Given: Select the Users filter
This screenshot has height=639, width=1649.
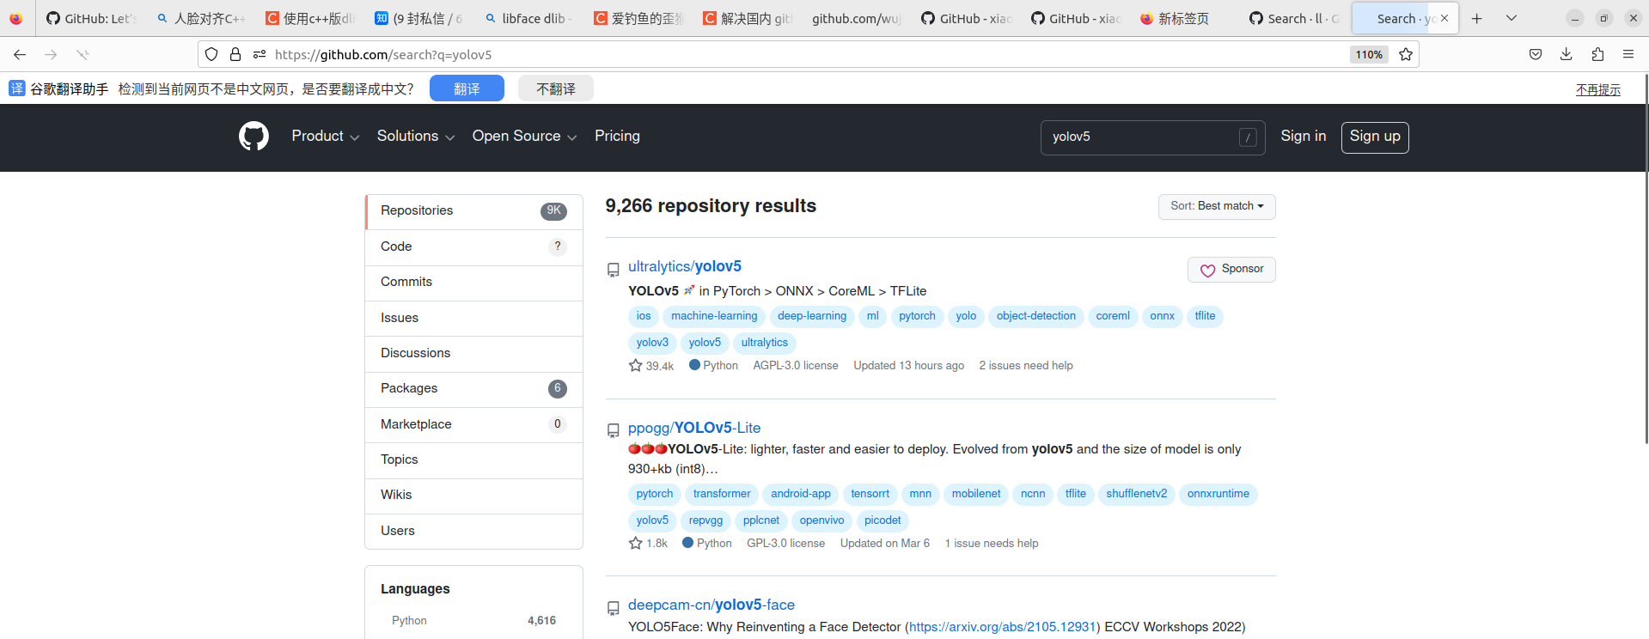Looking at the screenshot, I should click(473, 532).
